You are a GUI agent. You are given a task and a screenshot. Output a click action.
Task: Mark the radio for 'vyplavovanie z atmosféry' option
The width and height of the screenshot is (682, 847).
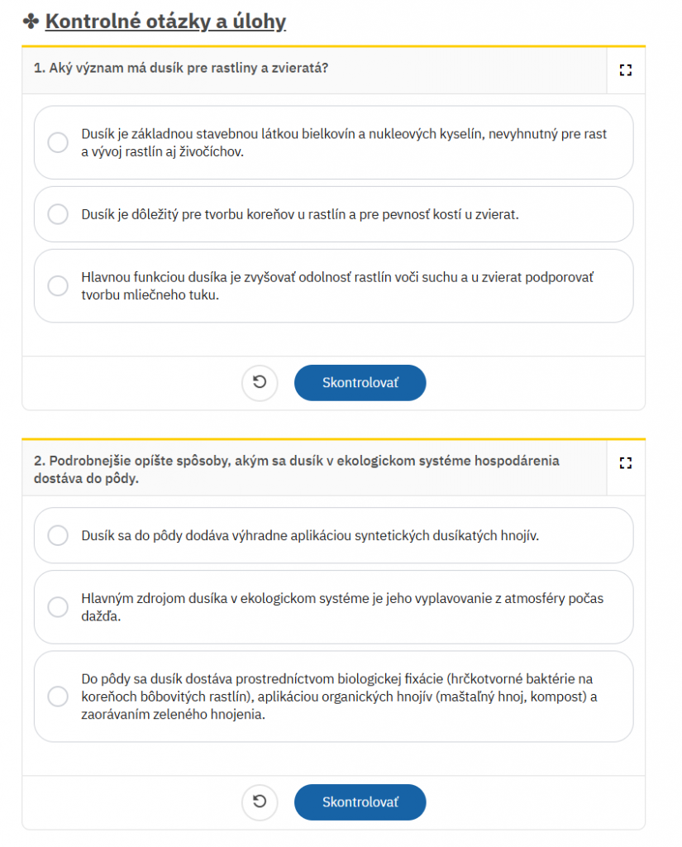[x=58, y=607]
